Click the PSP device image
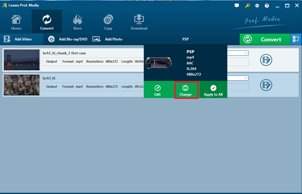The width and height of the screenshot is (302, 194). click(x=159, y=63)
